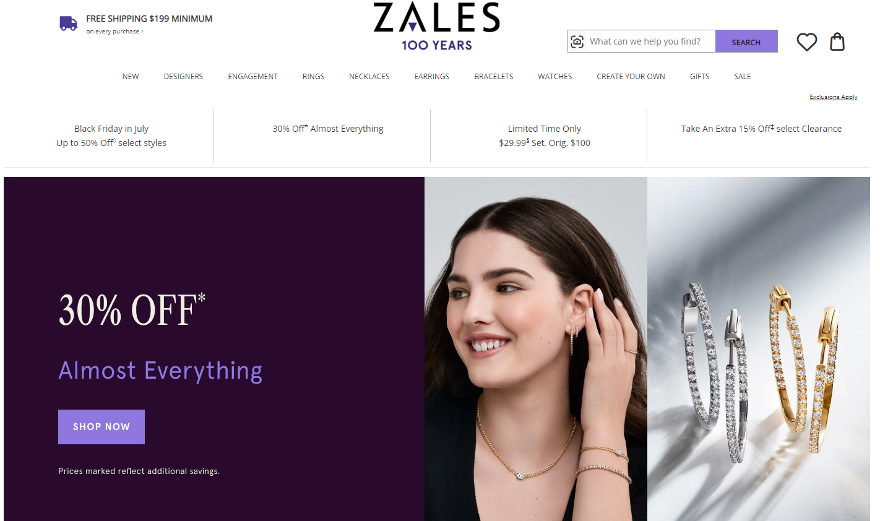Open the shopping bag icon
Viewport: 880px width, 521px height.
point(837,41)
